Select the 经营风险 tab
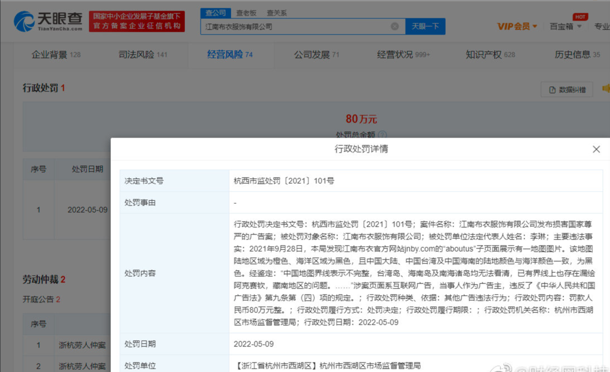Viewport: 610px width, 372px height. coord(230,55)
